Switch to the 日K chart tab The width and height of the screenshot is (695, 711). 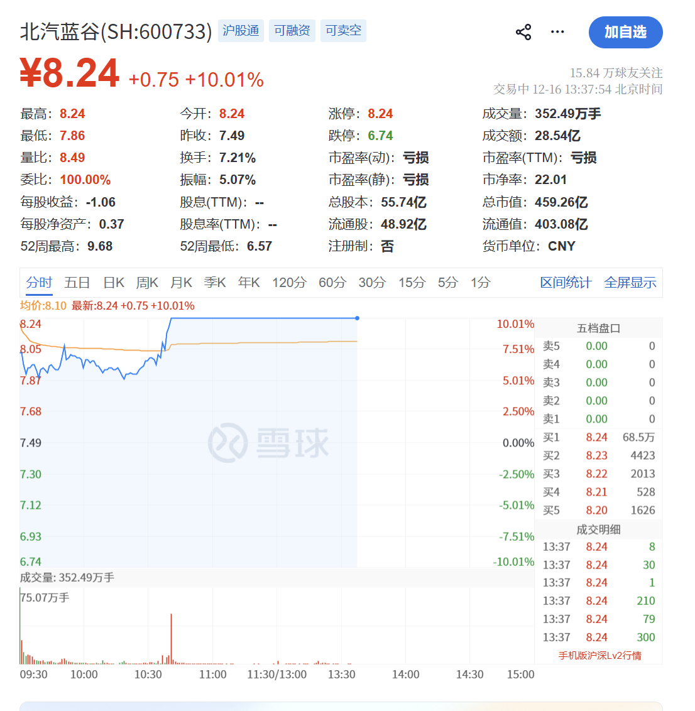pos(114,283)
